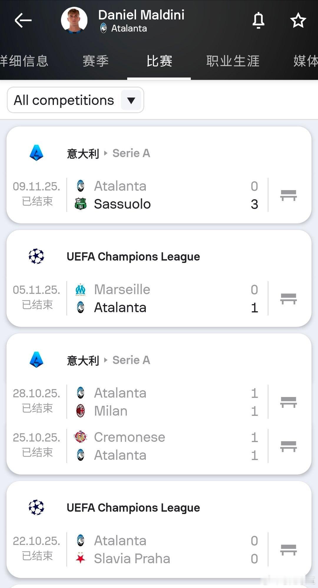Screen dimensions: 318x588
Task: Switch to the 职业生涯 tab
Action: tap(233, 61)
